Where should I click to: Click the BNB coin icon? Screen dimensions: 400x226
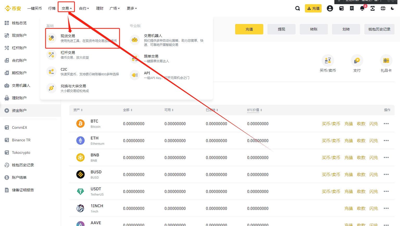[x=80, y=157]
